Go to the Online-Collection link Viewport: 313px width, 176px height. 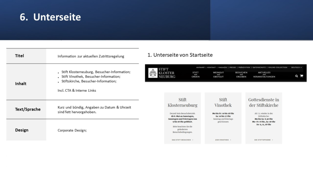point(278,68)
